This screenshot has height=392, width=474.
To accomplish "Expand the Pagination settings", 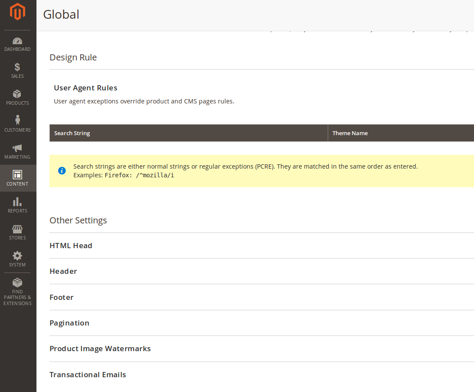I will [x=69, y=323].
